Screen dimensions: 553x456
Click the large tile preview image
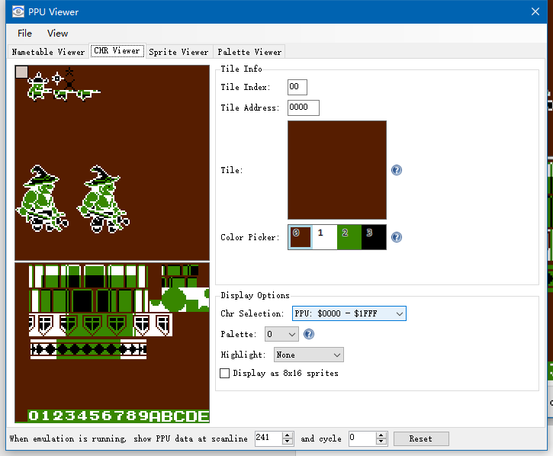pos(337,170)
